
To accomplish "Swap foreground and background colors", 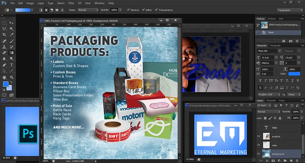I will [x=11, y=82].
